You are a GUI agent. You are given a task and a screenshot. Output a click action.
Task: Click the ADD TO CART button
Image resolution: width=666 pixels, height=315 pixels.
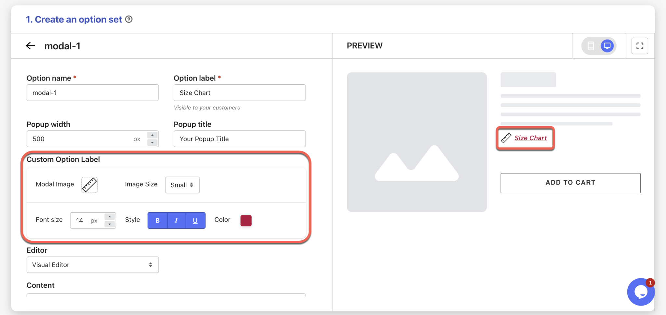tap(570, 183)
